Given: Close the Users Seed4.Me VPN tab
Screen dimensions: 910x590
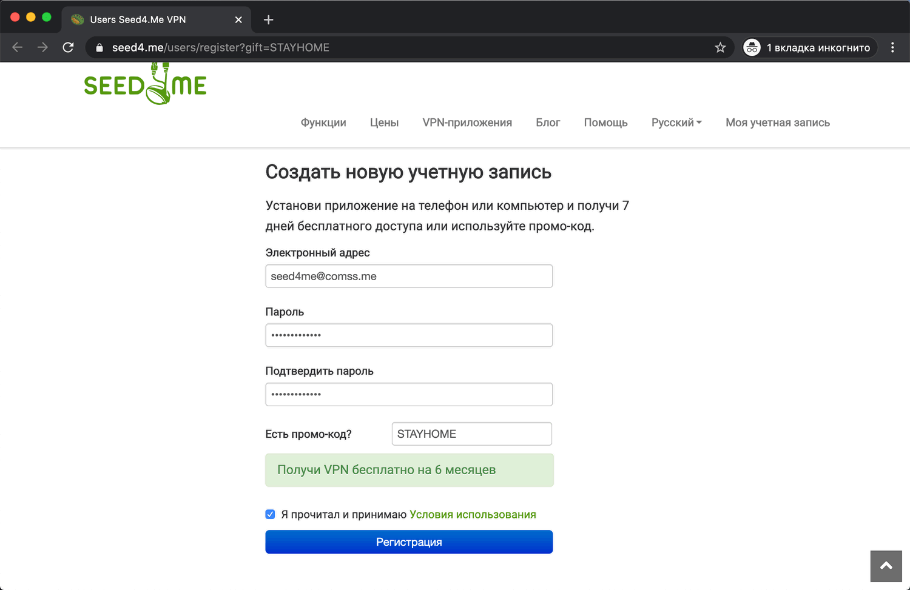Looking at the screenshot, I should pos(238,19).
